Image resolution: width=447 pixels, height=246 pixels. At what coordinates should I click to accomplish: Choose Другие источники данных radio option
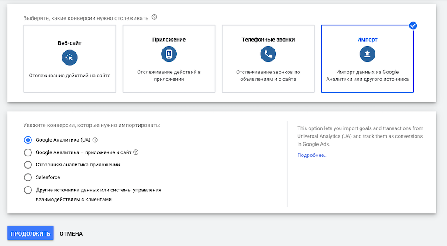point(28,190)
